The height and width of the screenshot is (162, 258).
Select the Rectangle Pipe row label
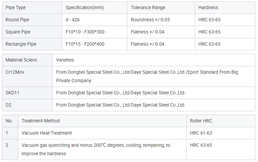point(32,44)
